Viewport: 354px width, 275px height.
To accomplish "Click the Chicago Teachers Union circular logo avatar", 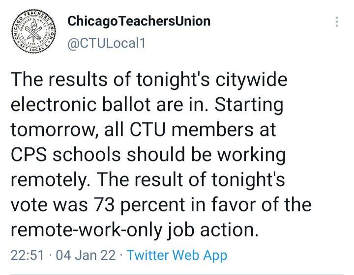I will [33, 31].
